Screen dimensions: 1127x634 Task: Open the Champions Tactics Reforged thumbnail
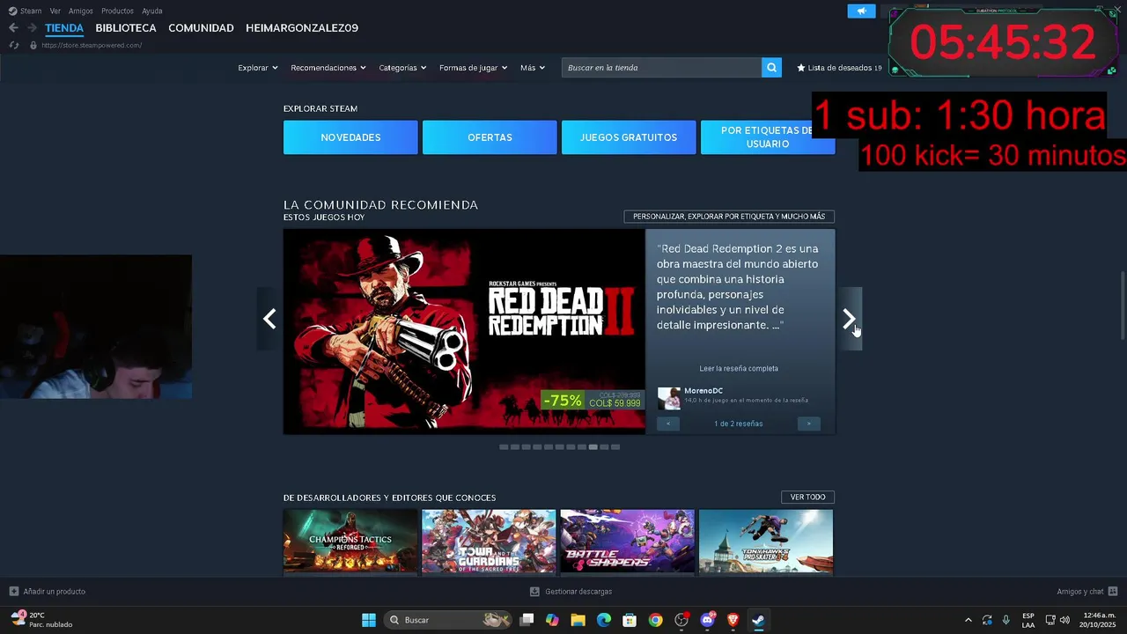click(350, 541)
